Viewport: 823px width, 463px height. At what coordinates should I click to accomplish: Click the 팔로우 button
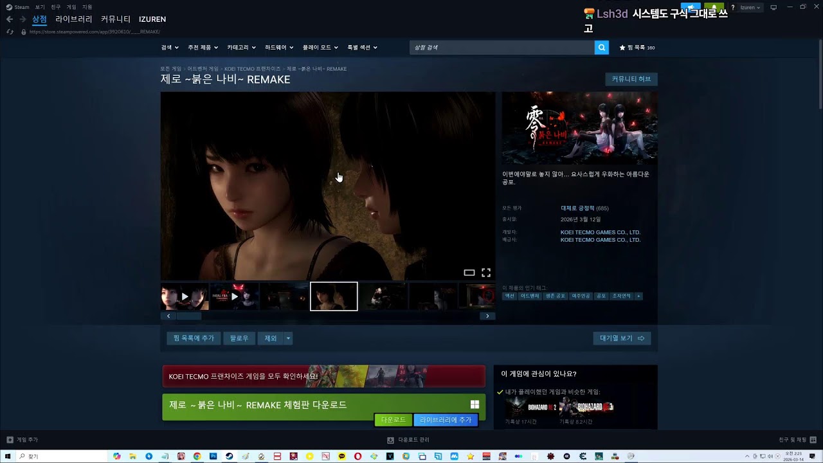pyautogui.click(x=239, y=338)
